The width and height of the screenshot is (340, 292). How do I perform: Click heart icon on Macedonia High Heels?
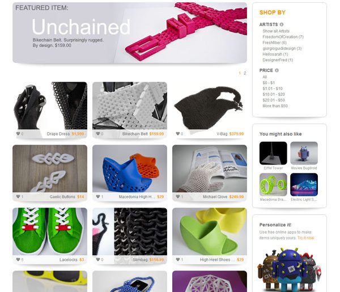click(x=98, y=197)
